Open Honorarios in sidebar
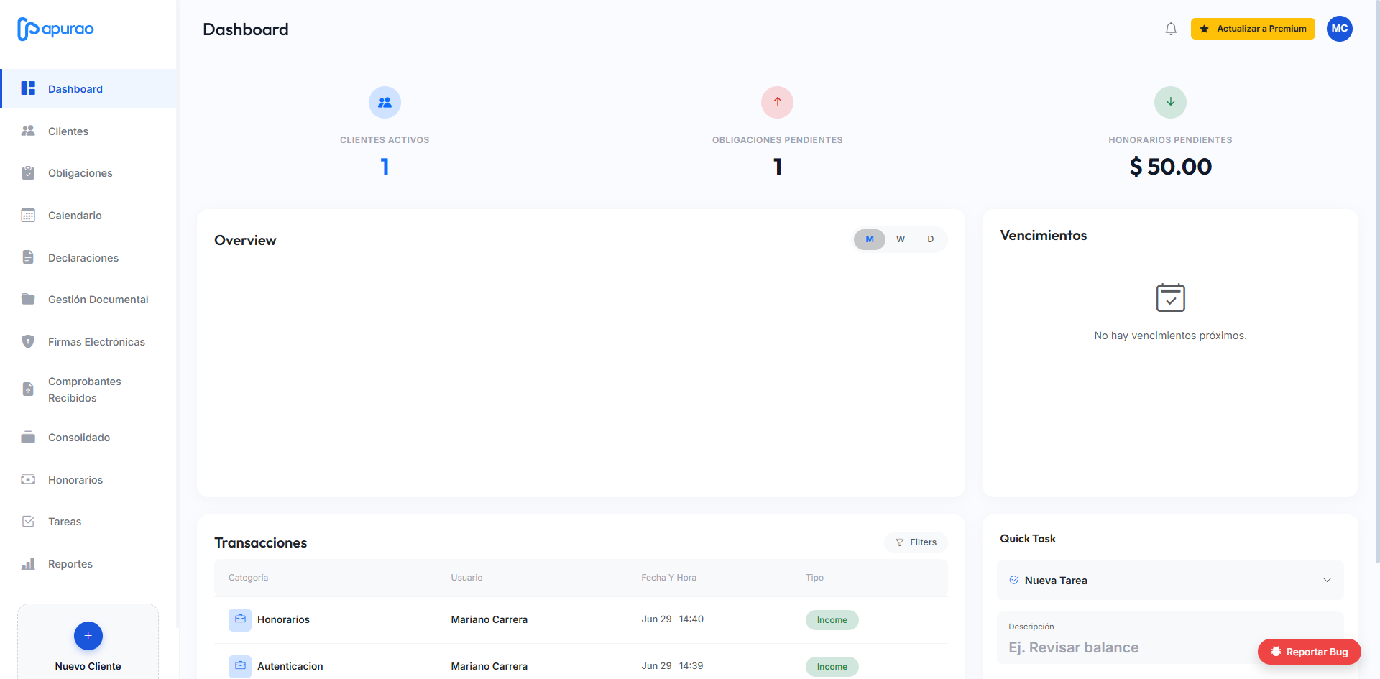The image size is (1380, 679). click(89, 479)
